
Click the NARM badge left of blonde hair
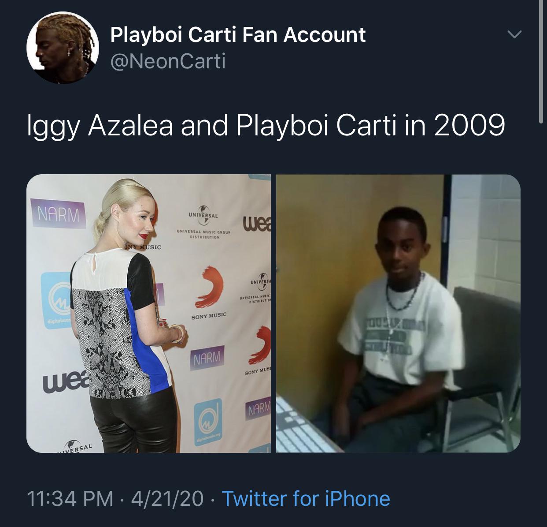click(x=58, y=214)
